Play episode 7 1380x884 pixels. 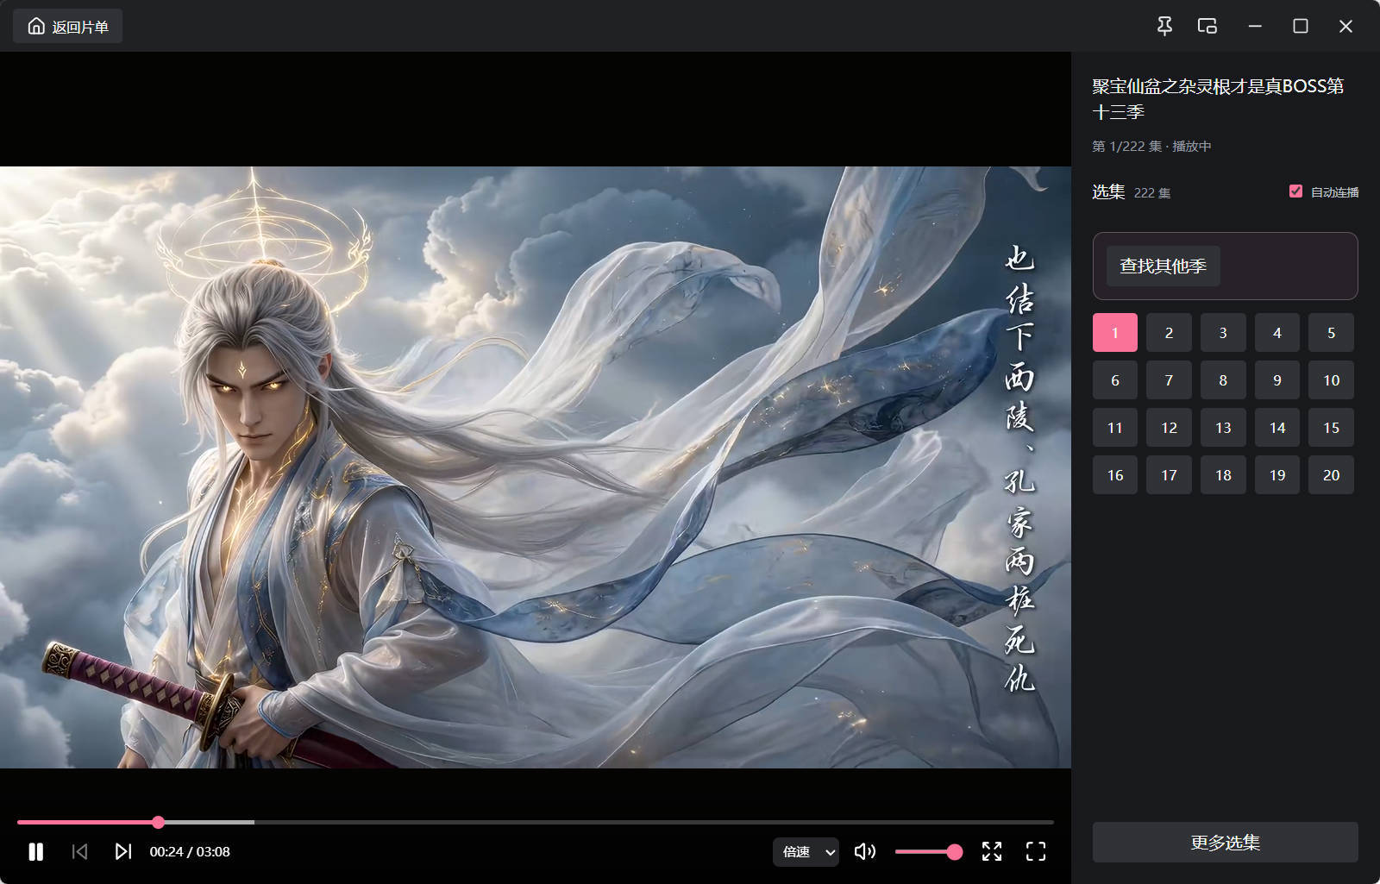tap(1169, 380)
